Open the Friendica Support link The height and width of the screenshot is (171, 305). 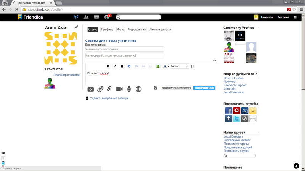pos(235,85)
